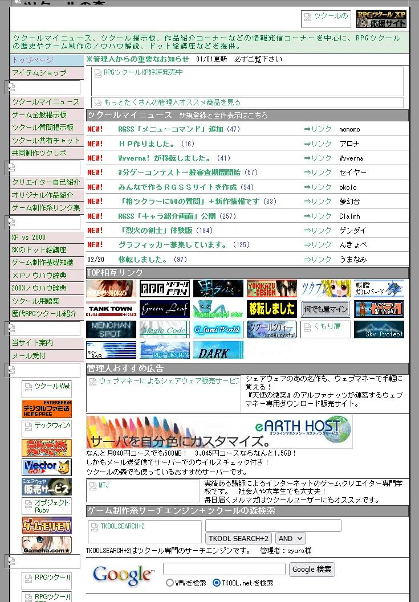The width and height of the screenshot is (419, 602).
Task: Open the くもり屋 link banner
Action: 326,329
